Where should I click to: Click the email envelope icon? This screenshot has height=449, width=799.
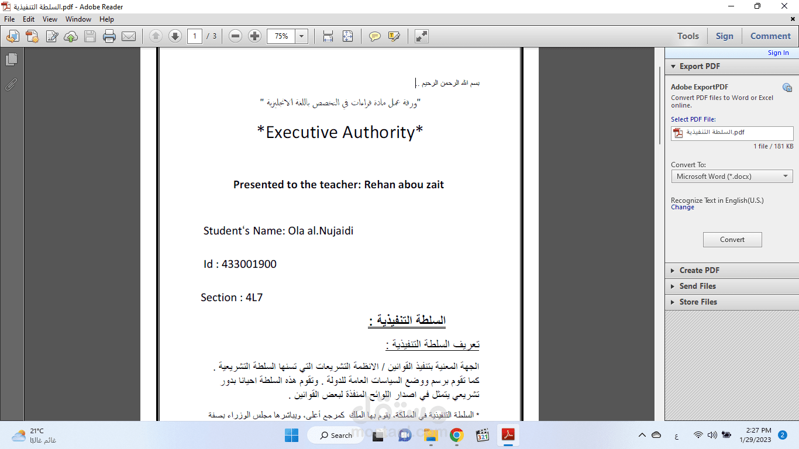pos(129,36)
